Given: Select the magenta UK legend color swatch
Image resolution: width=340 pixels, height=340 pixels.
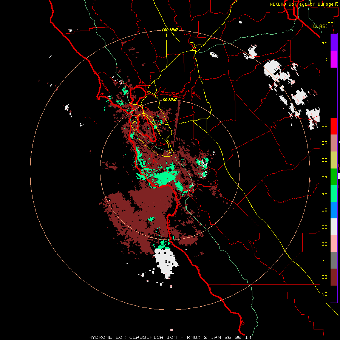Looking at the screenshot, I should click(334, 59).
